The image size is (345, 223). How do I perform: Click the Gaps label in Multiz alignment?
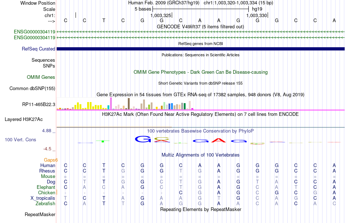pos(51,160)
